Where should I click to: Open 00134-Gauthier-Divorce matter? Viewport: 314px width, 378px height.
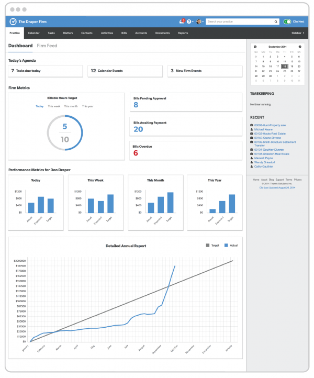pyautogui.click(x=269, y=150)
